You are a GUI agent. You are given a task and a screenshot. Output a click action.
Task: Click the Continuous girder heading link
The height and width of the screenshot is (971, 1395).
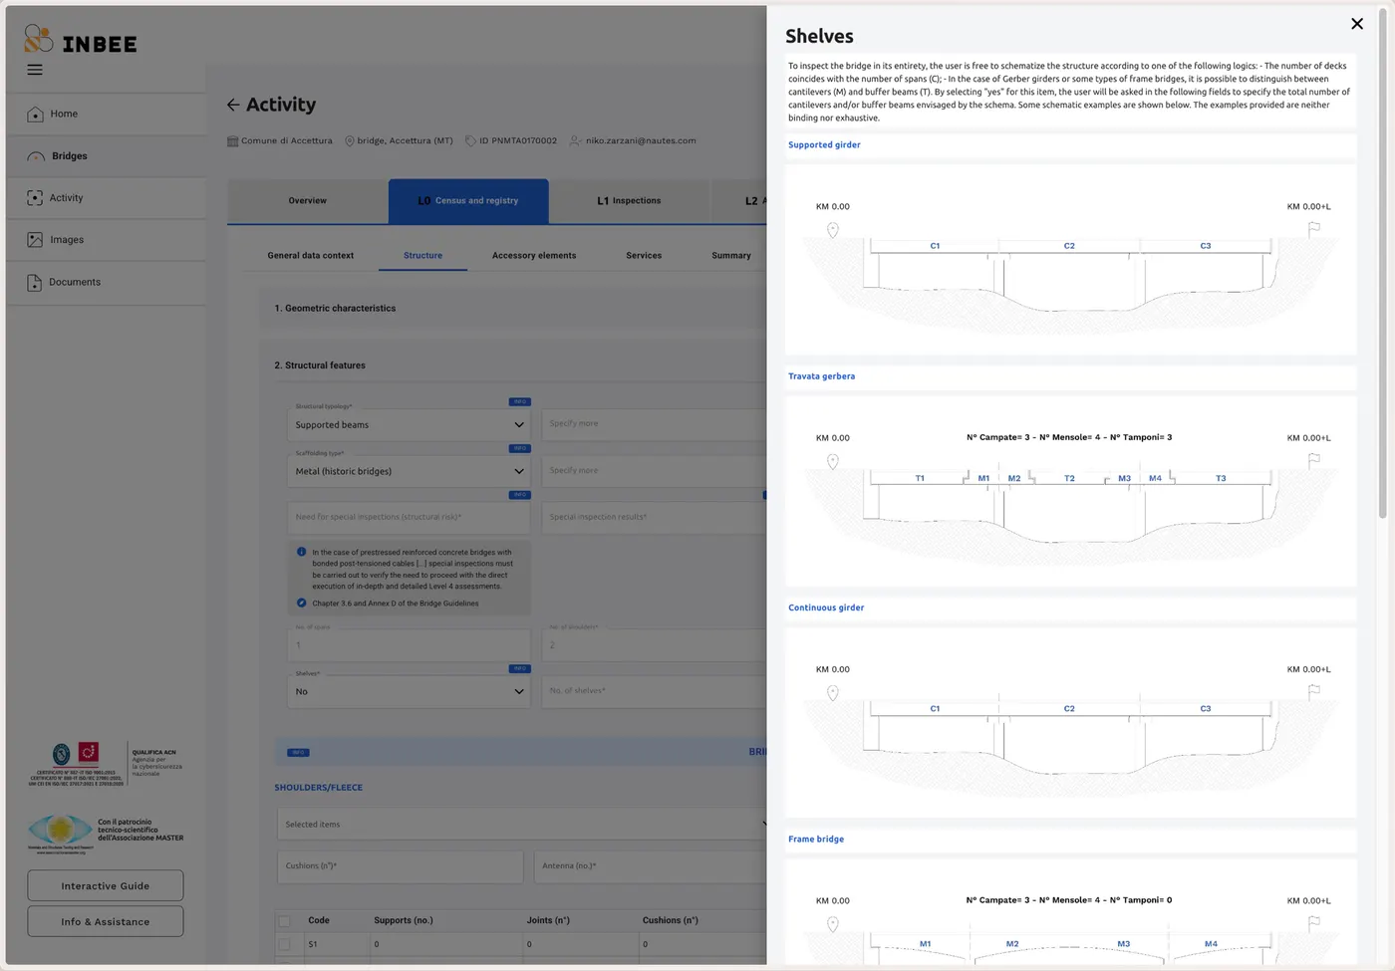click(x=826, y=607)
